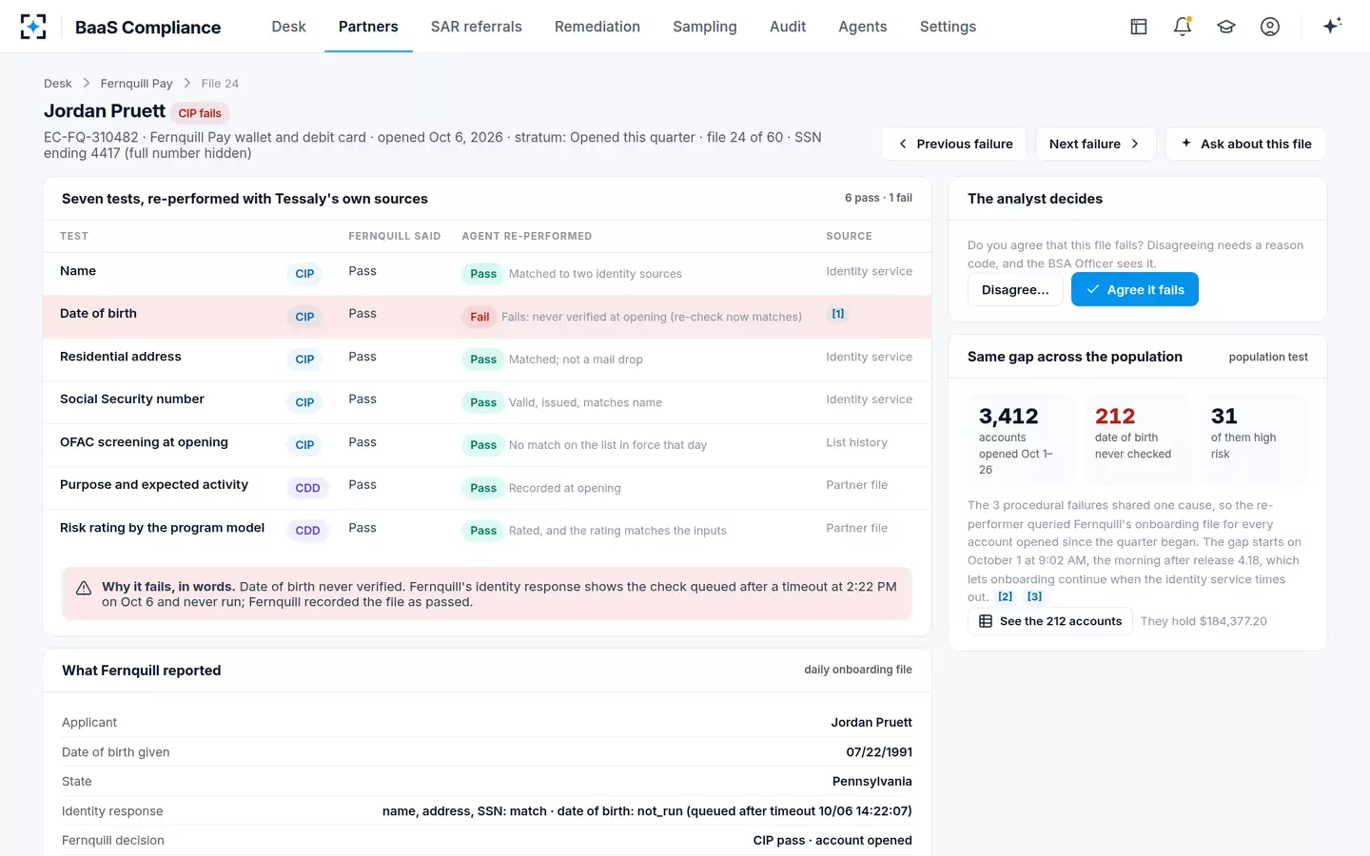The width and height of the screenshot is (1370, 856).
Task: Click the Pass badge on OFAC screening row
Action: 483,445
